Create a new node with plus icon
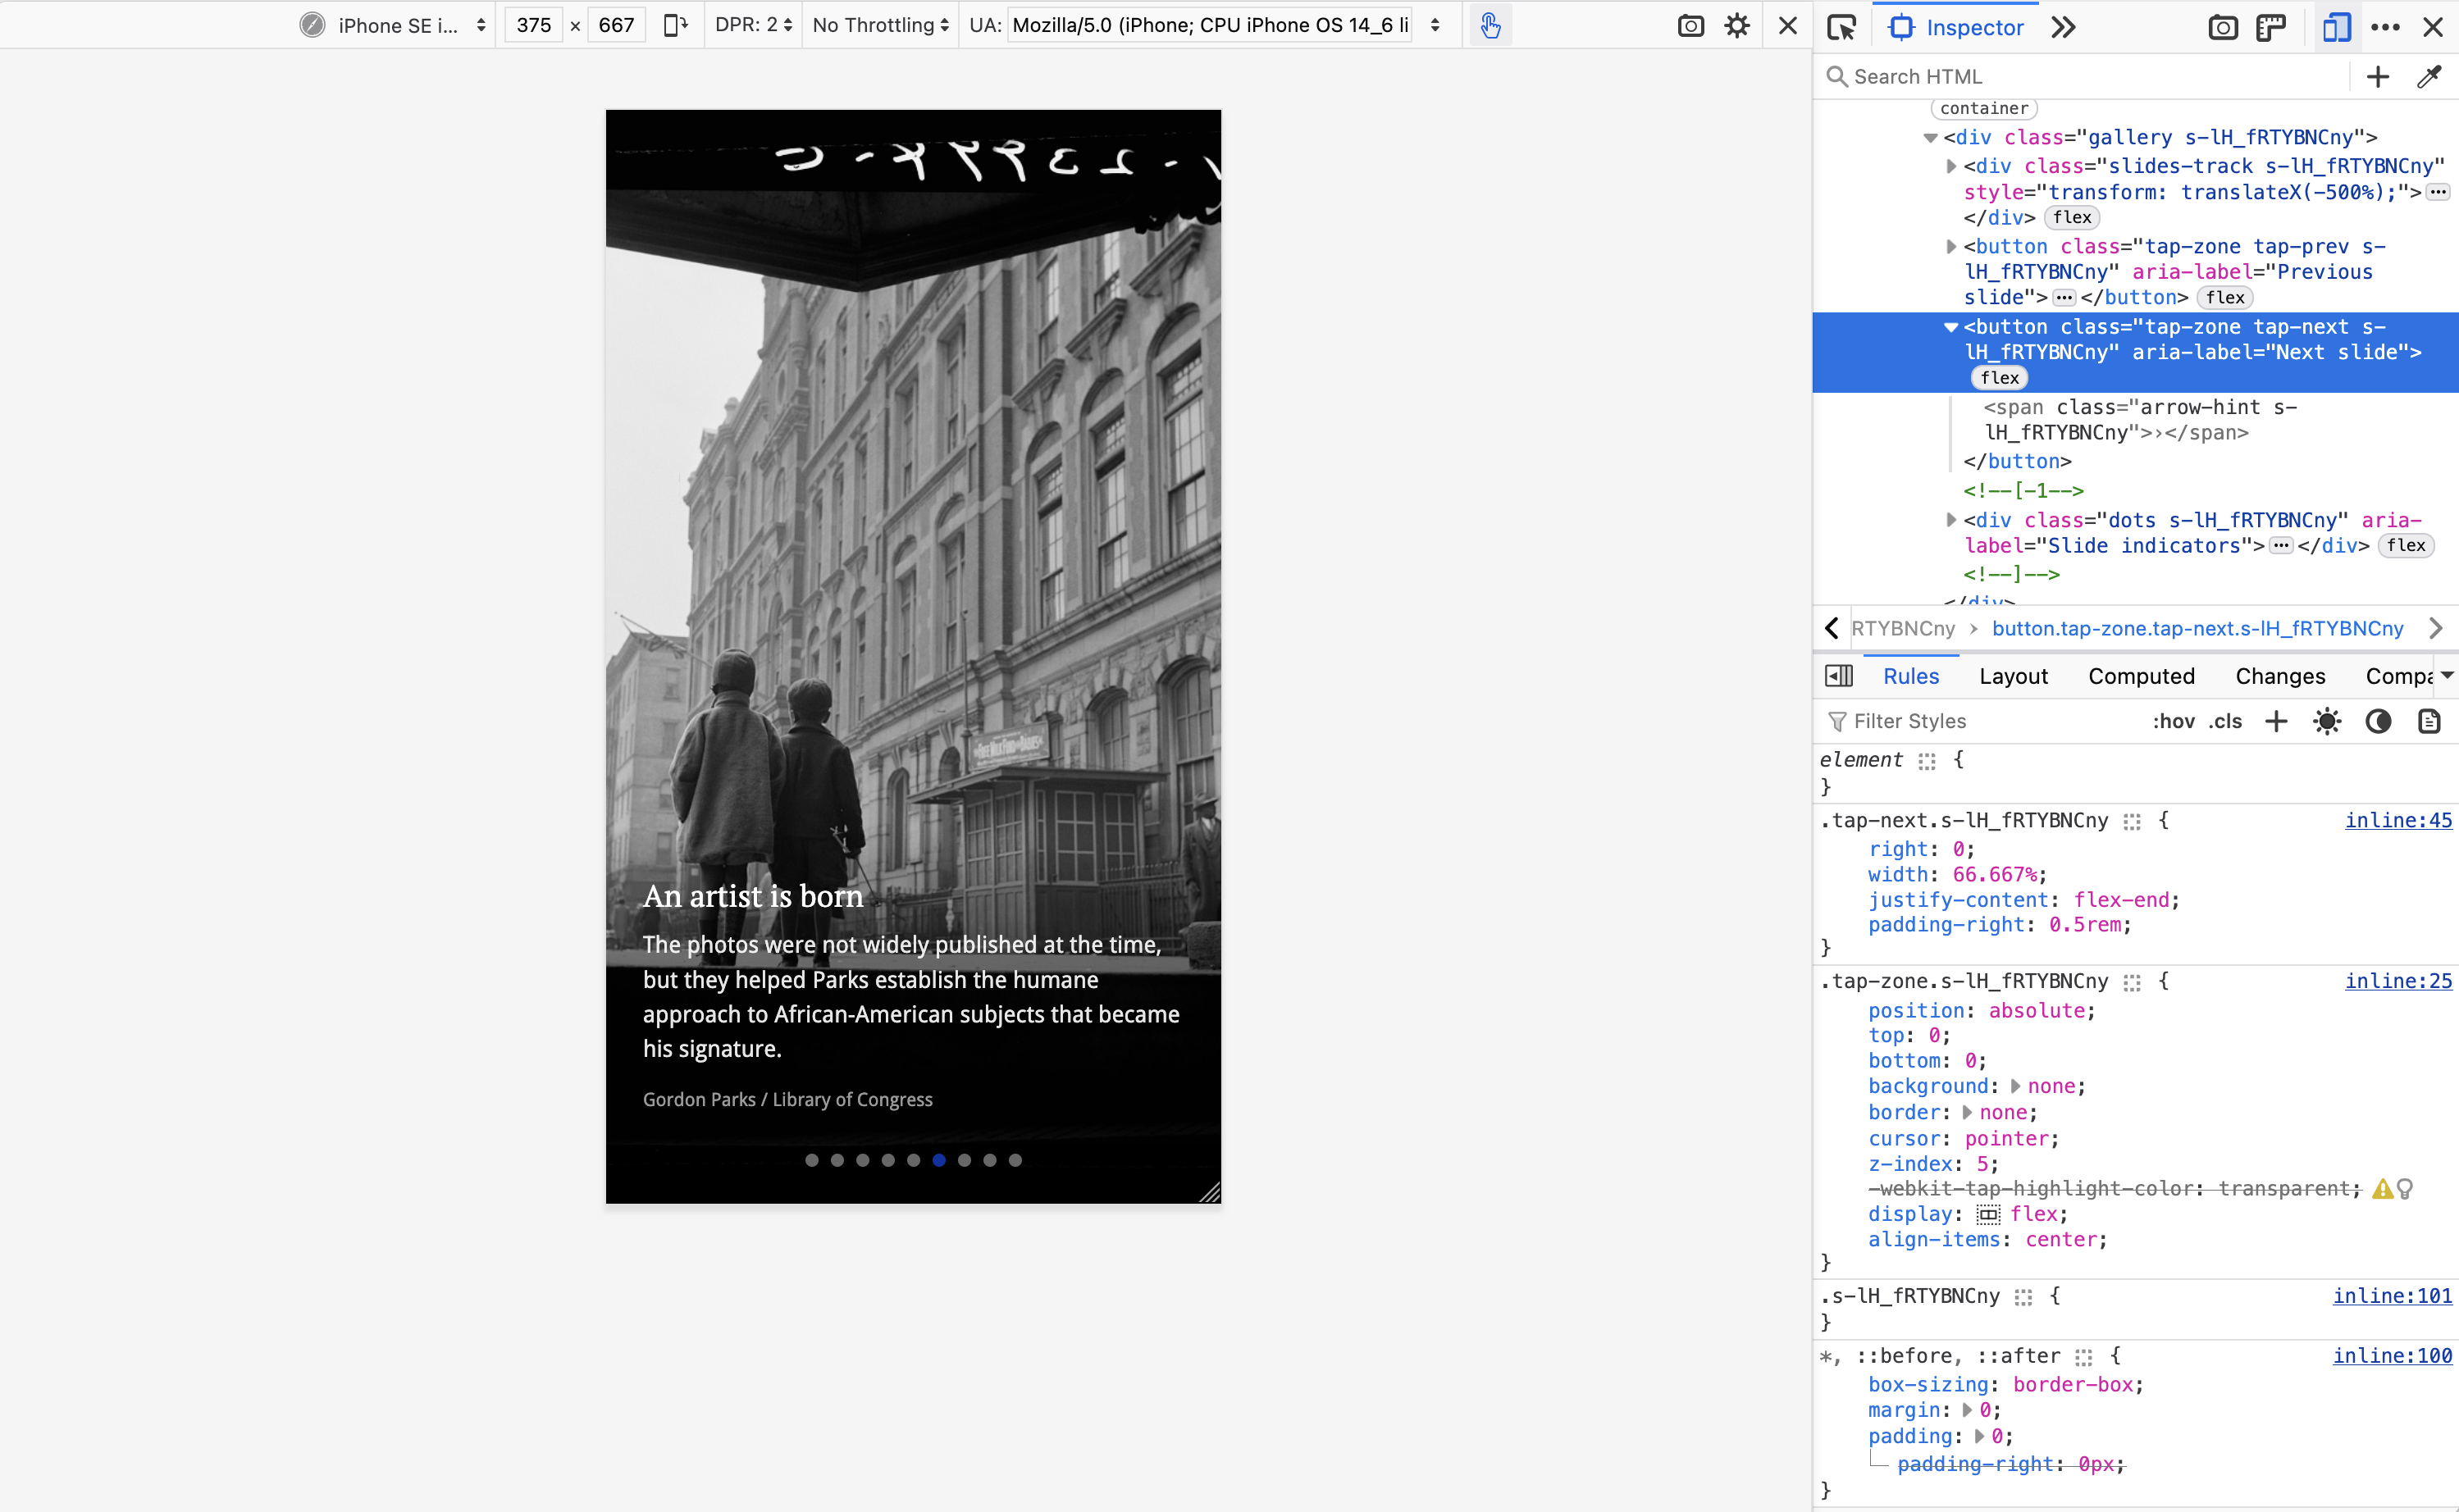The width and height of the screenshot is (2459, 1512). coord(2378,76)
